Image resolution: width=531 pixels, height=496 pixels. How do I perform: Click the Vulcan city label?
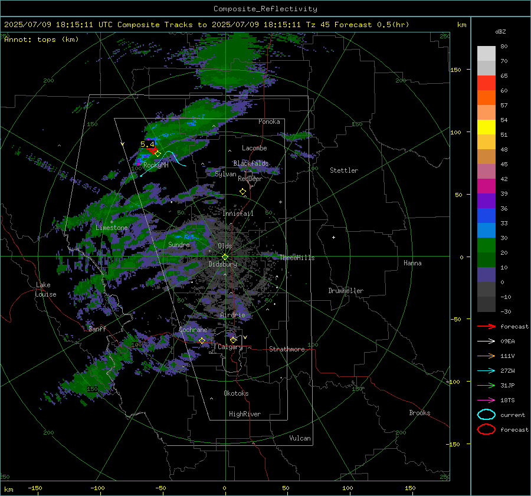point(300,438)
